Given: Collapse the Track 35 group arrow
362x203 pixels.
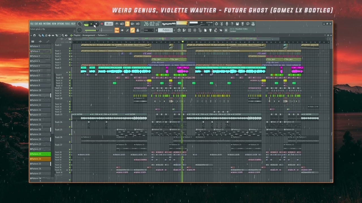Looking at the screenshot, I should tap(67, 170).
